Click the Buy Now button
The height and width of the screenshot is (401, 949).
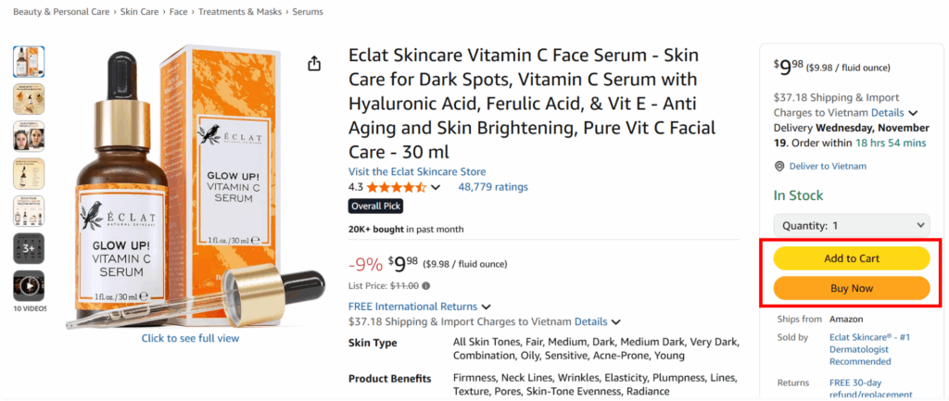click(x=851, y=288)
